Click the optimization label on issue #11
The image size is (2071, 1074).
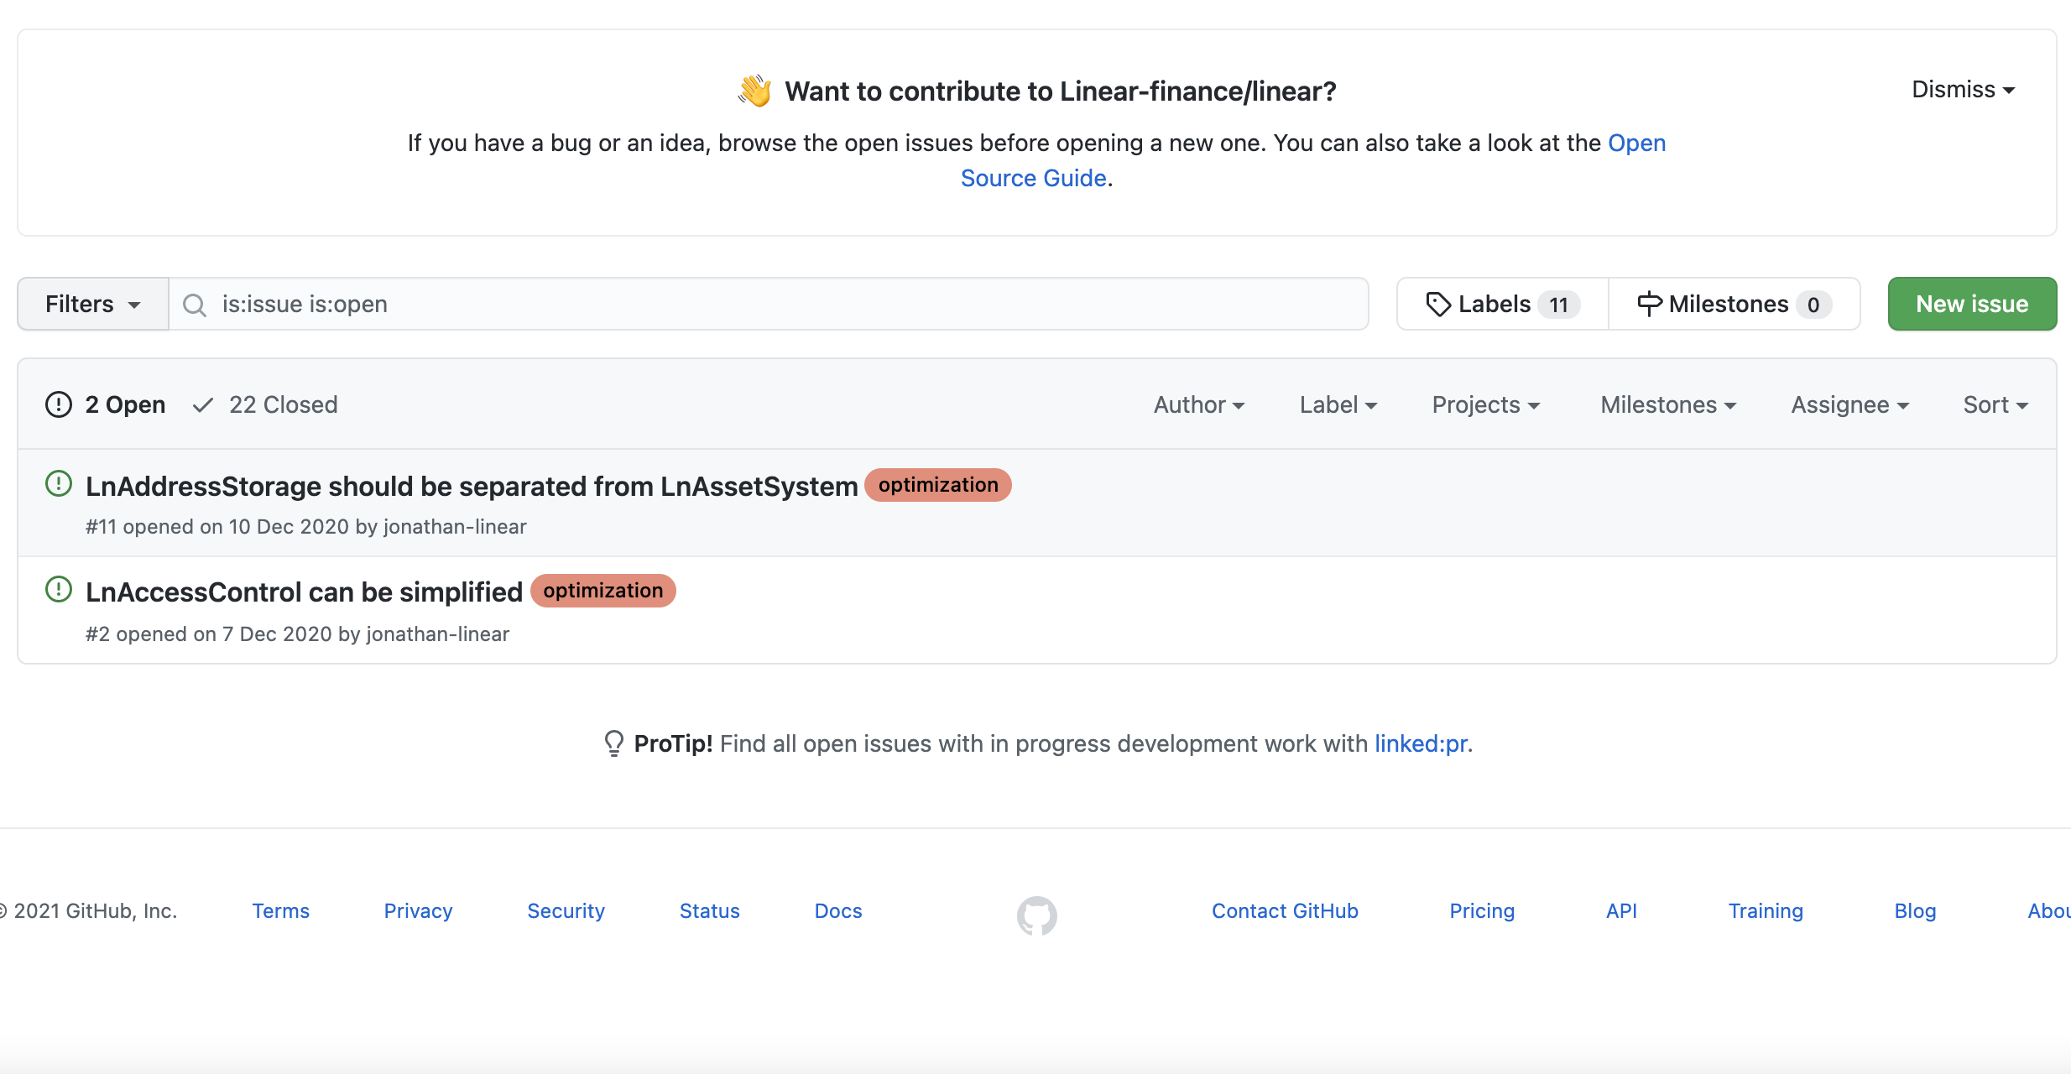point(937,485)
